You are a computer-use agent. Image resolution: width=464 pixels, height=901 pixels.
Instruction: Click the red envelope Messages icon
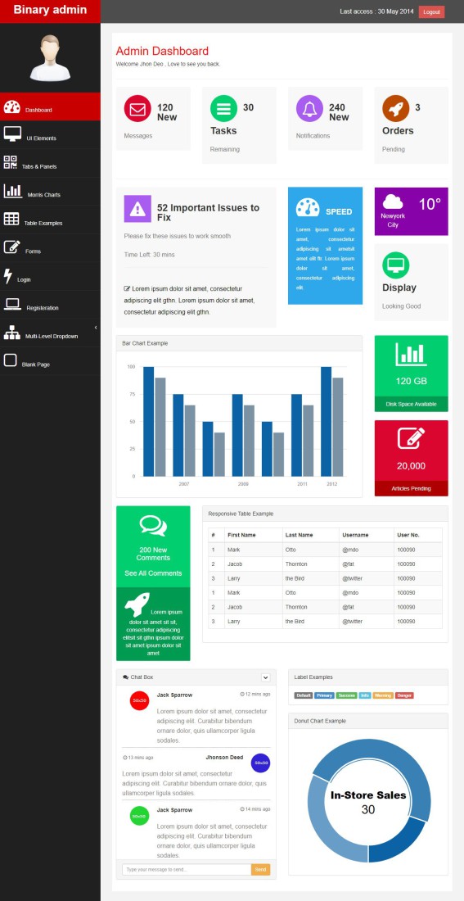(137, 109)
